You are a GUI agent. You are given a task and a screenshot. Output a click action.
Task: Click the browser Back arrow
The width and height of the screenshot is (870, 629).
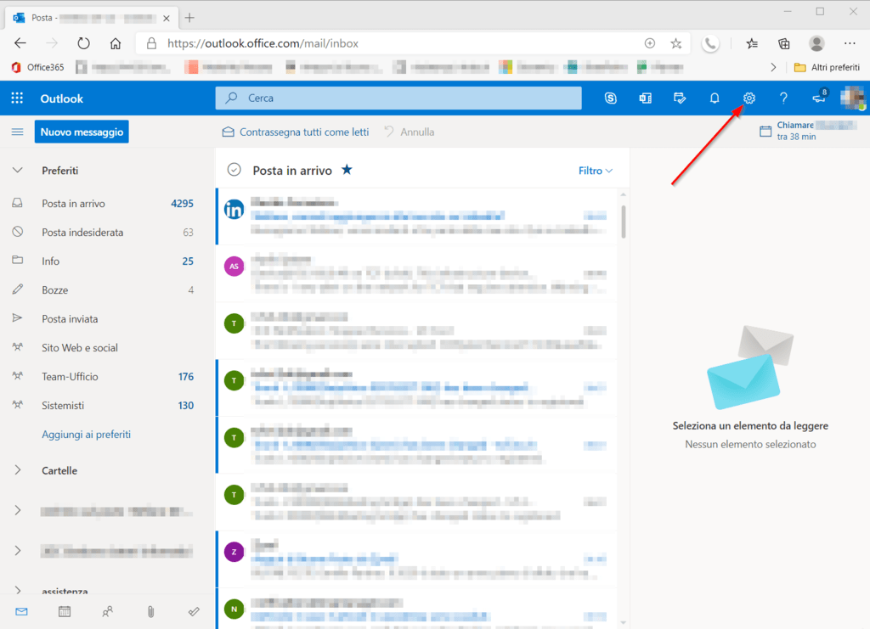pyautogui.click(x=20, y=43)
